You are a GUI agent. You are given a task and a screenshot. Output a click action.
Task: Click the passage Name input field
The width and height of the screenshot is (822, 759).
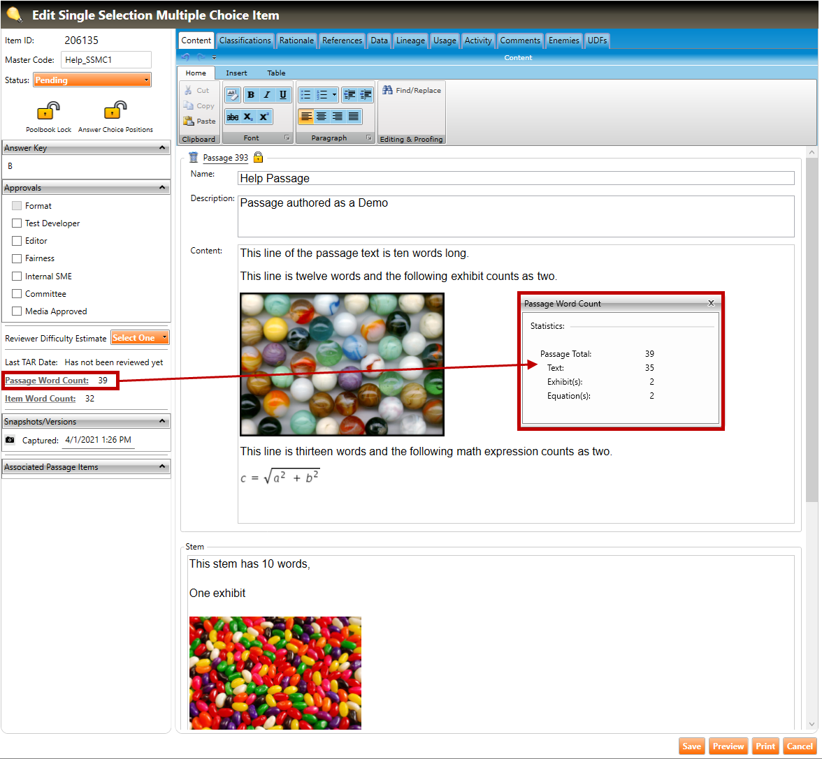click(515, 178)
